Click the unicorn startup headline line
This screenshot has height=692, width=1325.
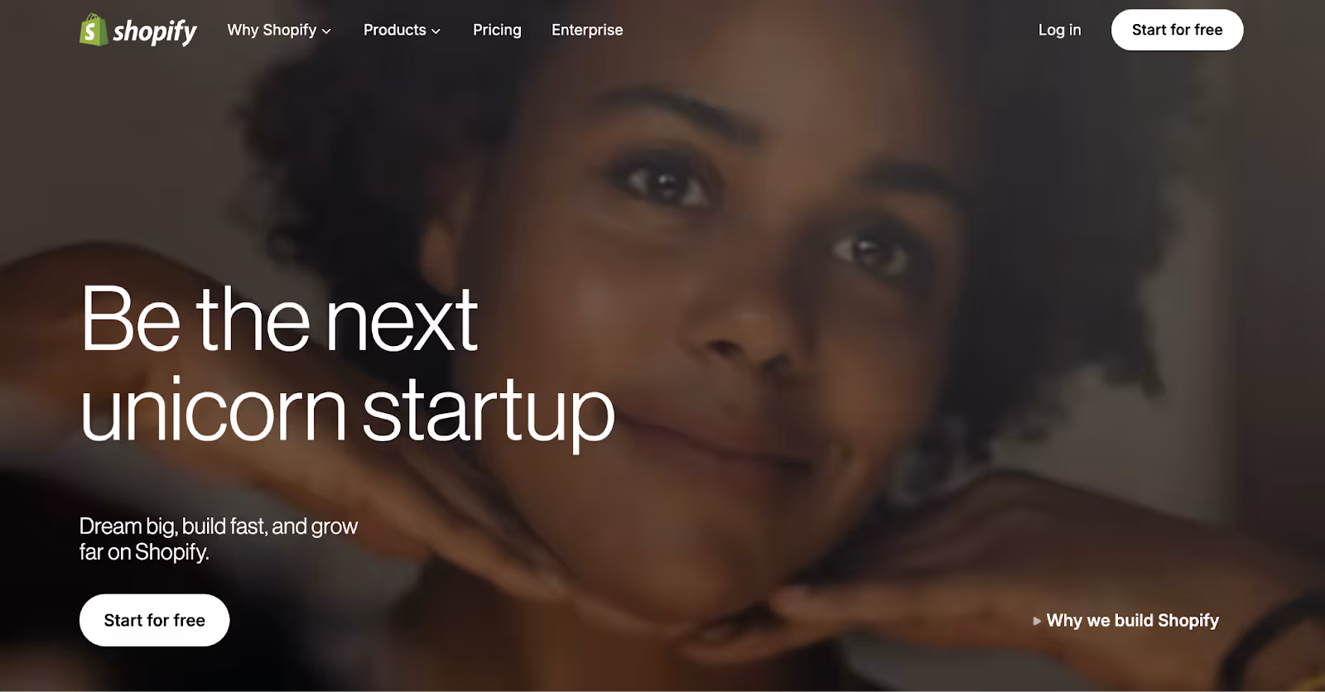click(x=348, y=411)
